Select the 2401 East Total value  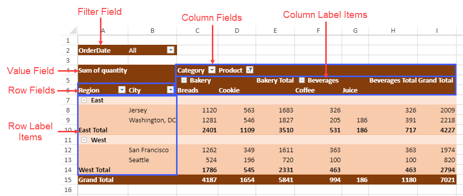pyautogui.click(x=209, y=130)
